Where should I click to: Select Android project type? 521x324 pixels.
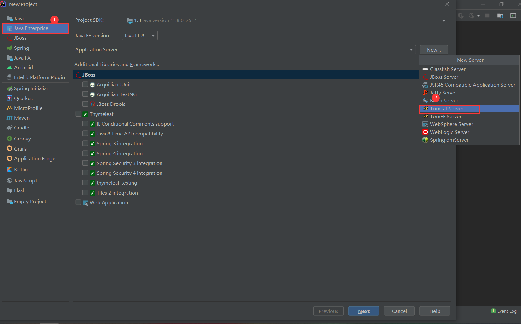[x=35, y=68]
